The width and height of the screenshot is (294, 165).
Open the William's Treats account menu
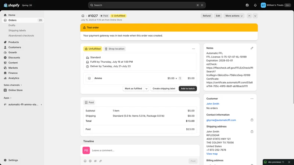coord(276,5)
